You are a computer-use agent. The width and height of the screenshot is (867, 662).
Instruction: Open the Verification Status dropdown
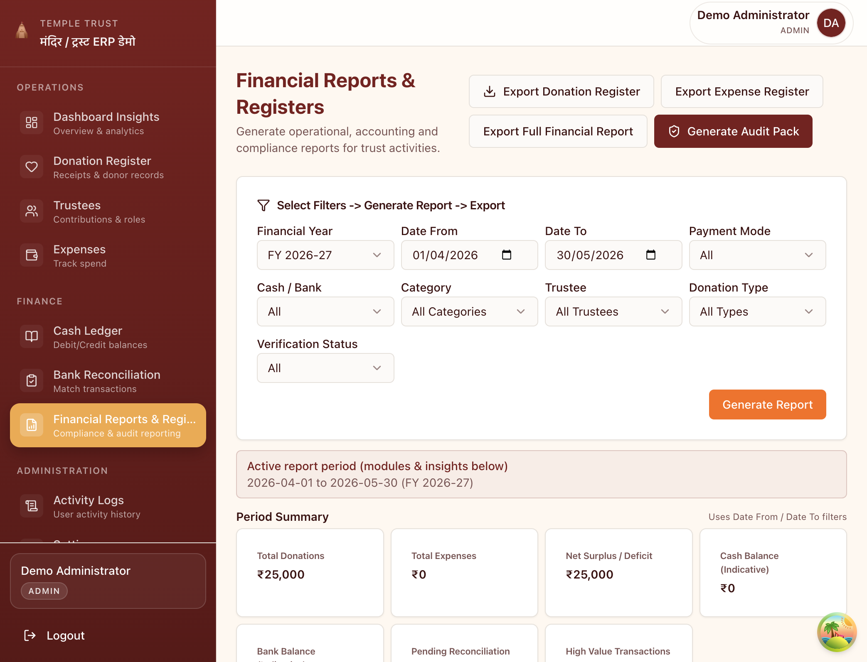[325, 368]
